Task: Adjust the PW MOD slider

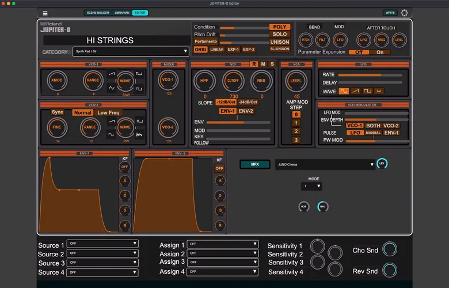Action: pyautogui.click(x=378, y=141)
